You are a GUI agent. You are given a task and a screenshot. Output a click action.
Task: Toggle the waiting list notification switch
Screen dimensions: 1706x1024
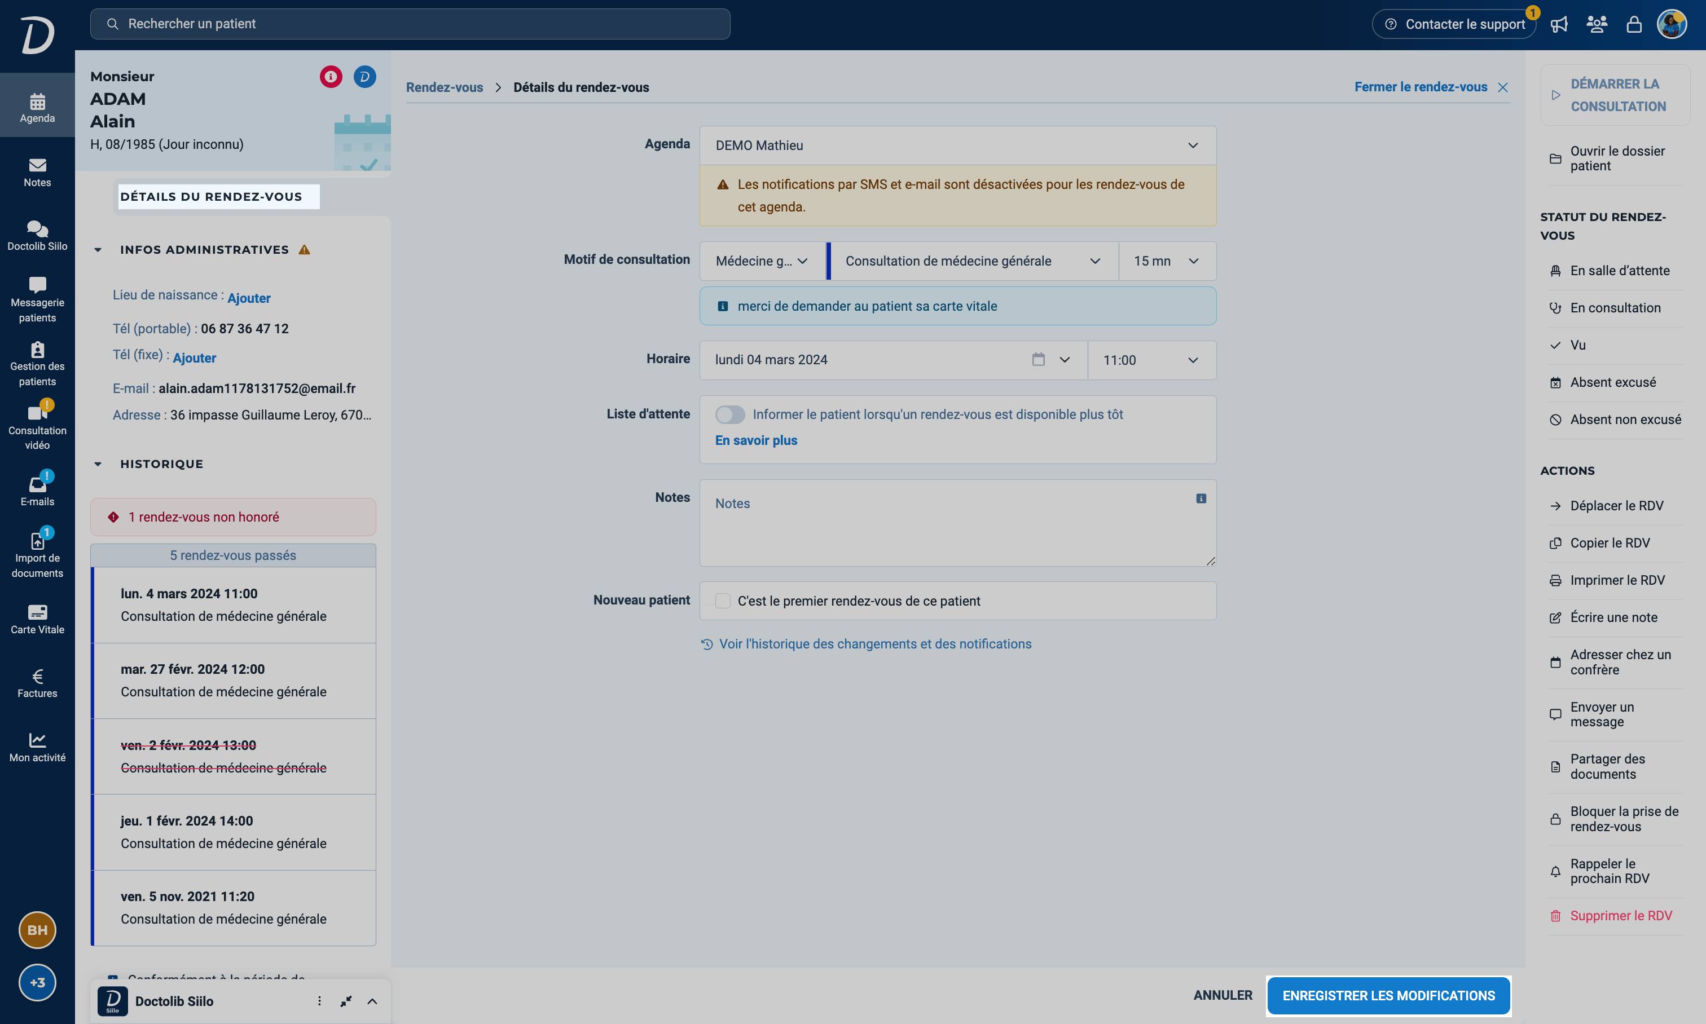tap(730, 414)
